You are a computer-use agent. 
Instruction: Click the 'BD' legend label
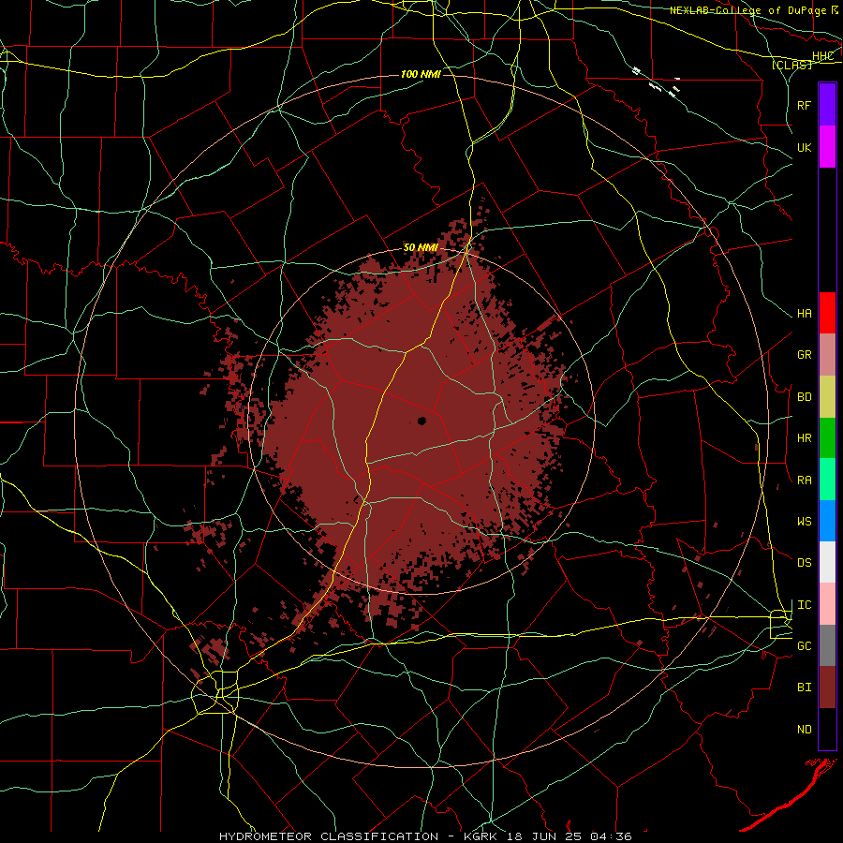804,397
